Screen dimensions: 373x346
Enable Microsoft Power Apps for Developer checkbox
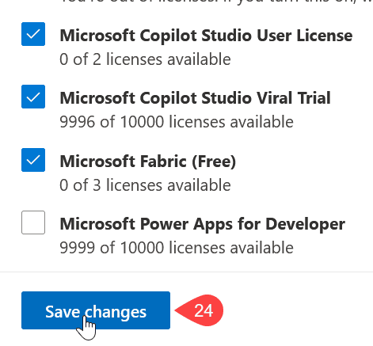click(x=33, y=222)
